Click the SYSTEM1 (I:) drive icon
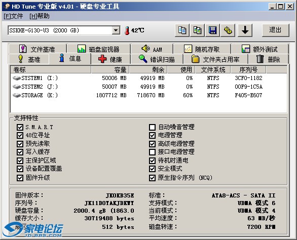297x240 pixels. 17,78
